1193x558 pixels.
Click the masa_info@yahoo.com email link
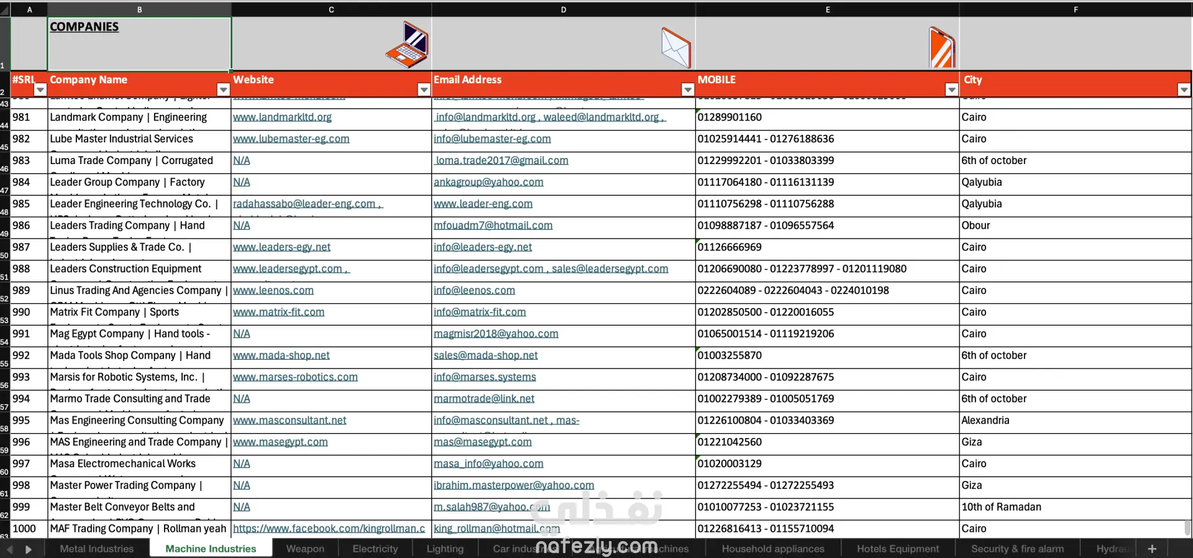click(x=488, y=464)
